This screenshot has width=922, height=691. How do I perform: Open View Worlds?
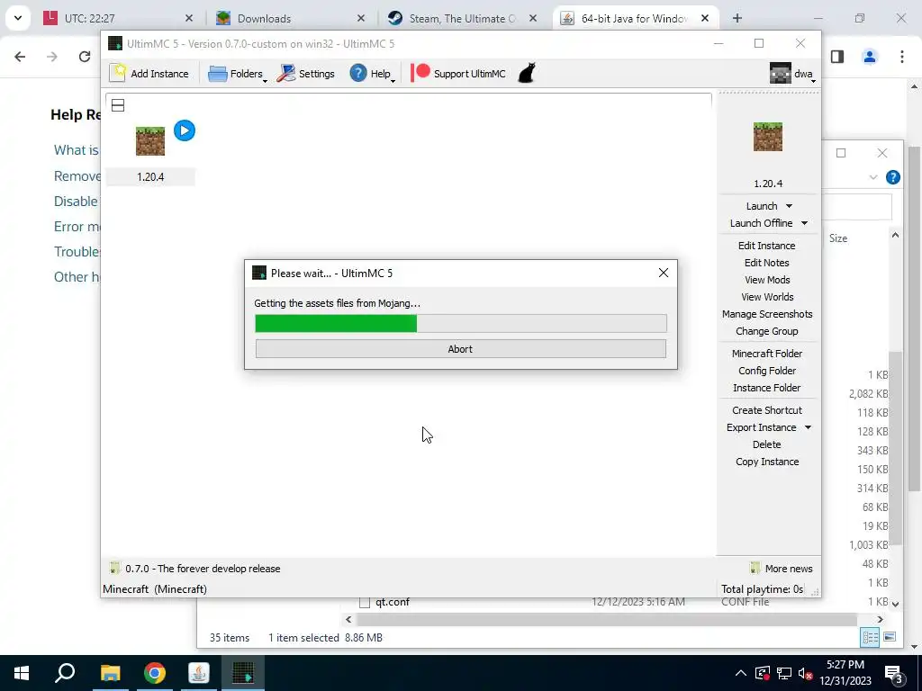[x=767, y=297]
